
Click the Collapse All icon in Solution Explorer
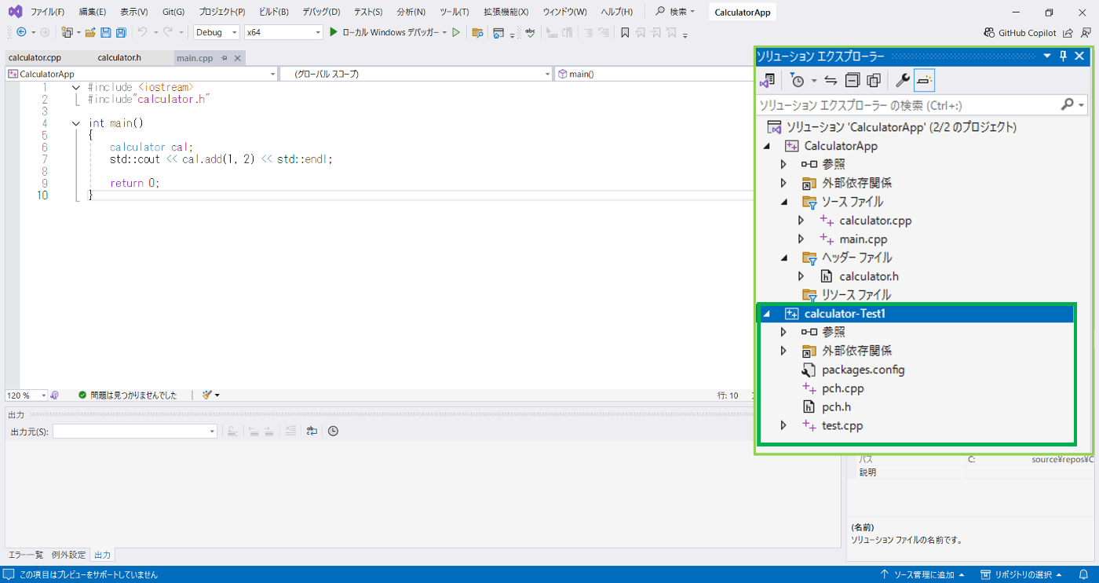click(853, 80)
